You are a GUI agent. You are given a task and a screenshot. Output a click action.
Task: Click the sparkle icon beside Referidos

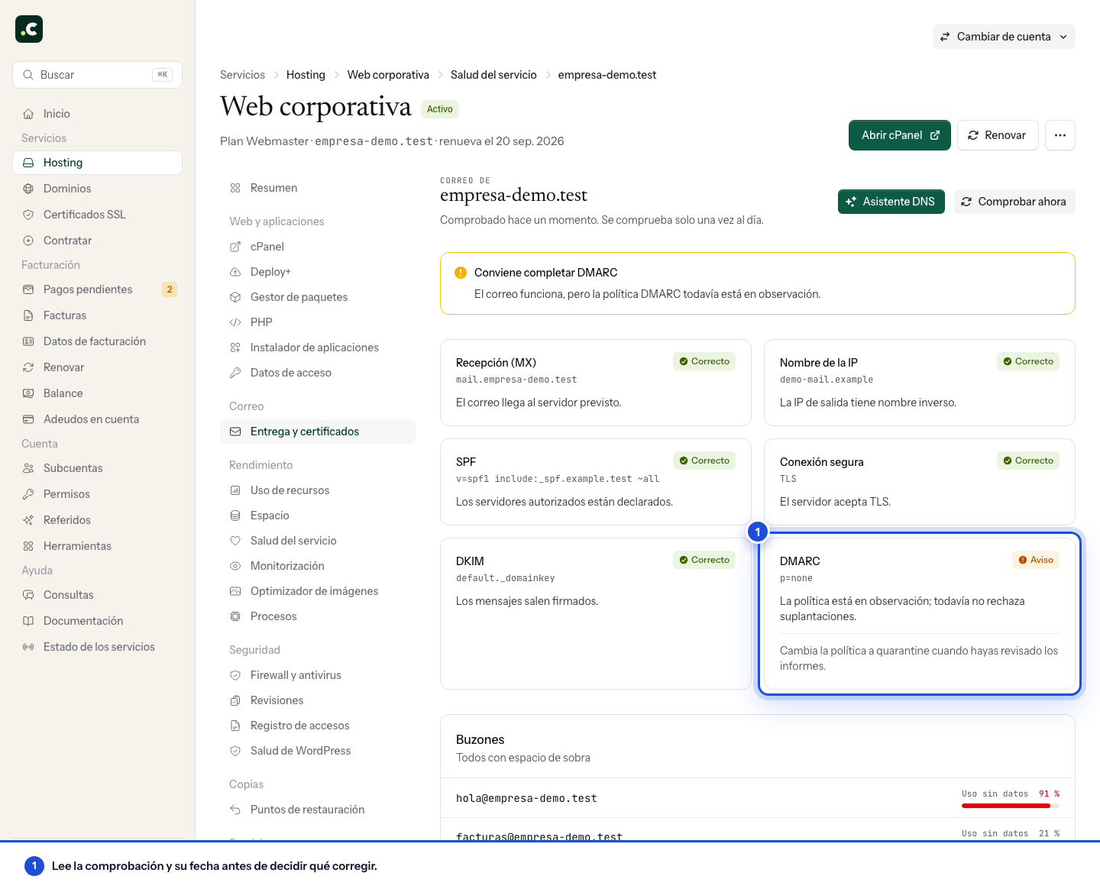coord(28,520)
